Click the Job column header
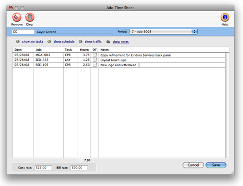Image resolution: width=243 pixels, height=186 pixels. (39, 50)
